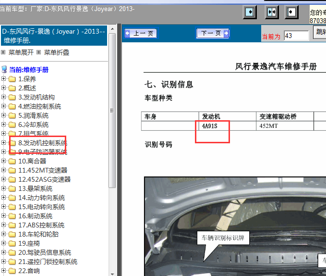Go to the previous page with 上一页
326x276 pixels.
141,33
